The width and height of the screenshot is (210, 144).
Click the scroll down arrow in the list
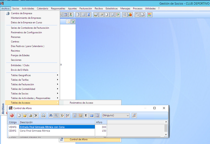[x=166, y=134]
